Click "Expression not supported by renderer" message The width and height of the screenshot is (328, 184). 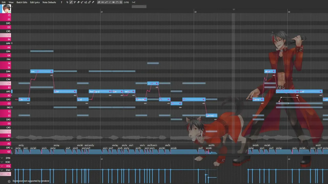[31, 181]
